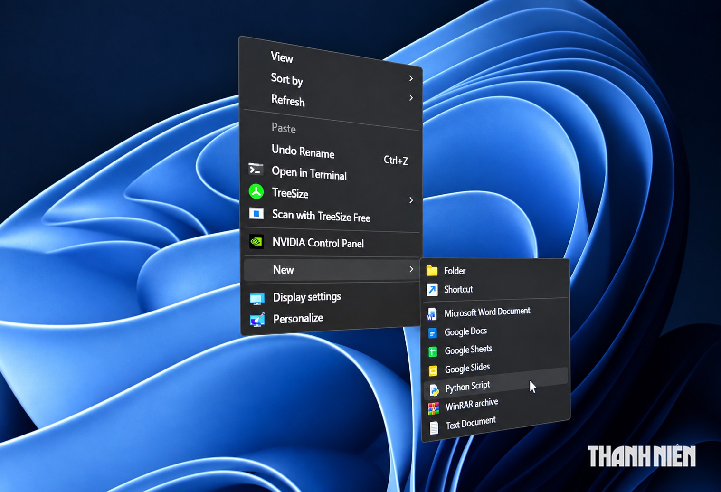Expand the TreeSize submenu chevron
The width and height of the screenshot is (721, 492).
(x=411, y=200)
